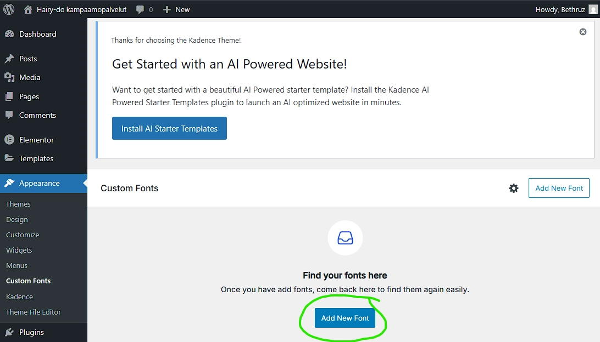The width and height of the screenshot is (600, 342).
Task: Click the comments bubble icon in admin bar
Action: pos(141,9)
